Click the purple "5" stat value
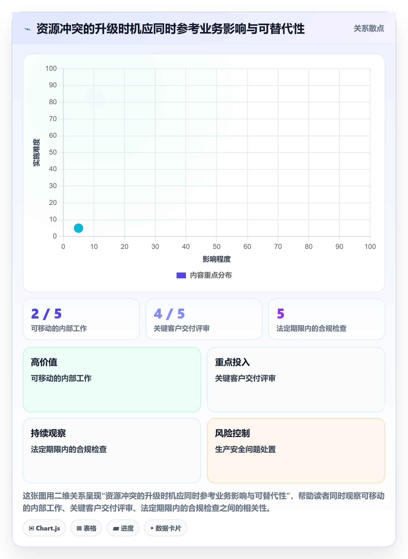The width and height of the screenshot is (408, 559). (x=281, y=314)
